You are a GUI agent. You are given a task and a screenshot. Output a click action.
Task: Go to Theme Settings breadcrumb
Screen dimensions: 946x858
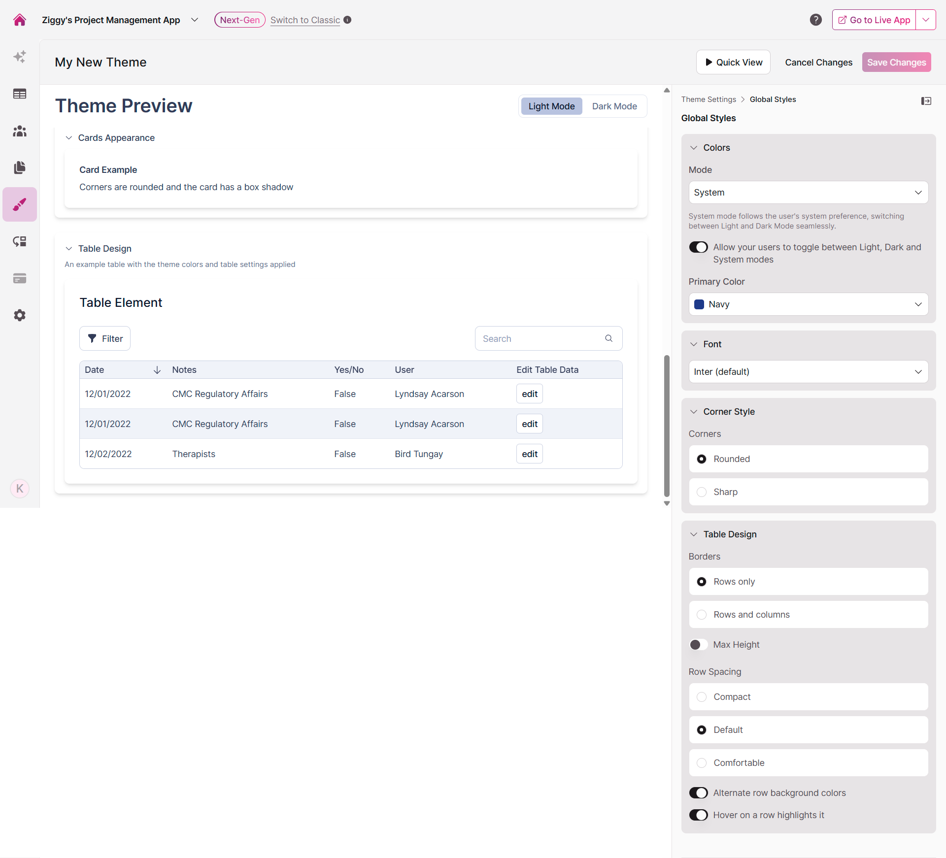pos(708,99)
